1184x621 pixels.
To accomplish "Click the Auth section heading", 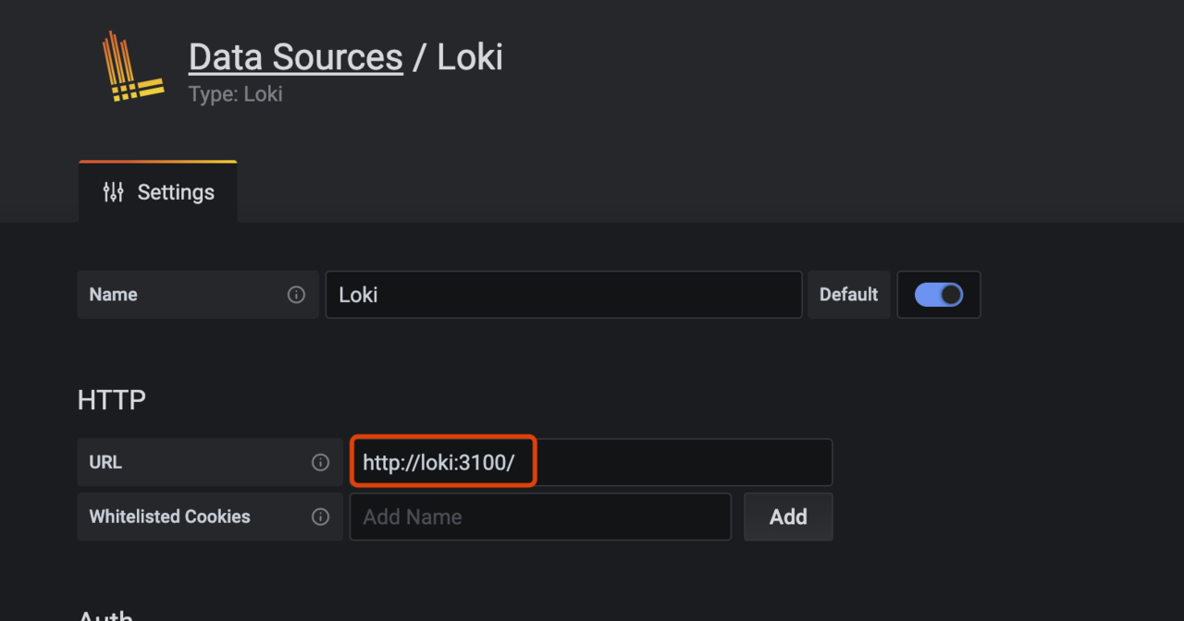I will coord(105,615).
